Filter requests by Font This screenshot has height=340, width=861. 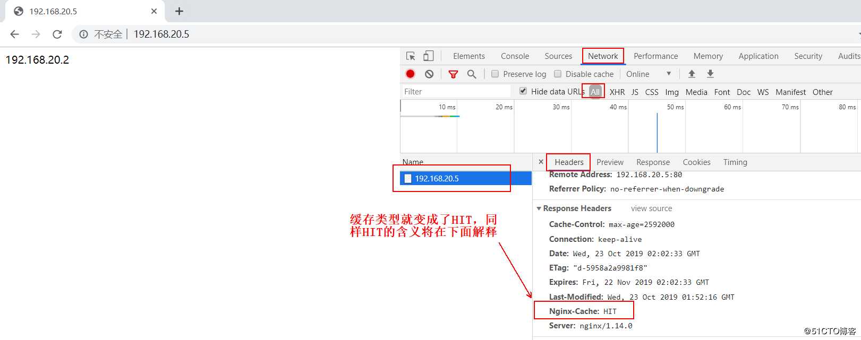722,92
